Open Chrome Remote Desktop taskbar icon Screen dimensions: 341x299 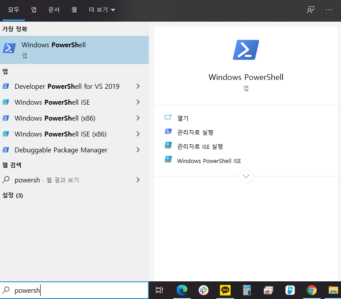tap(268, 290)
